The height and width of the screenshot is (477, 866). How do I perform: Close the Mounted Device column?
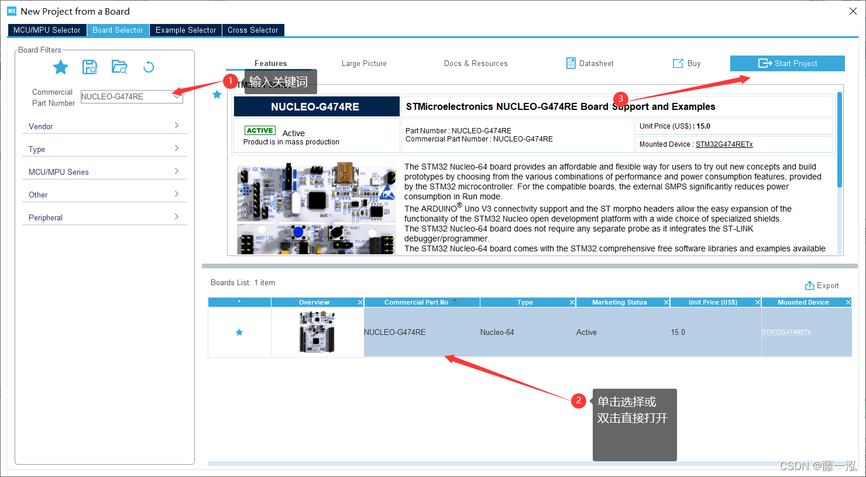(848, 302)
